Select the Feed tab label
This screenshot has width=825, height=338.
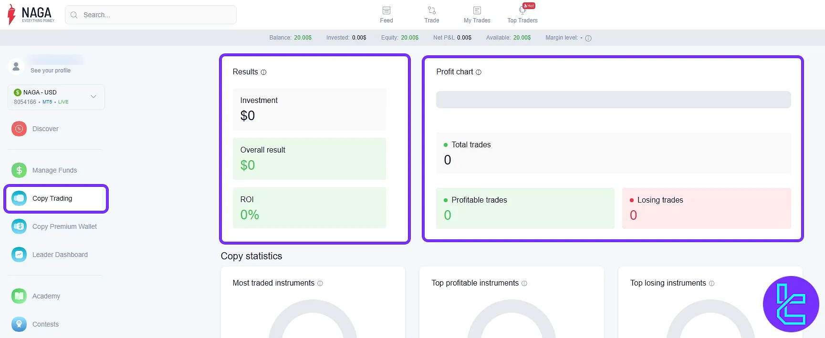click(386, 20)
